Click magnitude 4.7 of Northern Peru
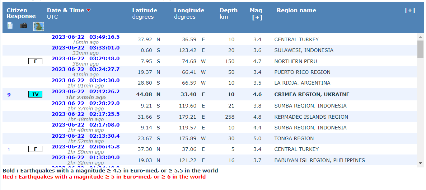 point(257,61)
